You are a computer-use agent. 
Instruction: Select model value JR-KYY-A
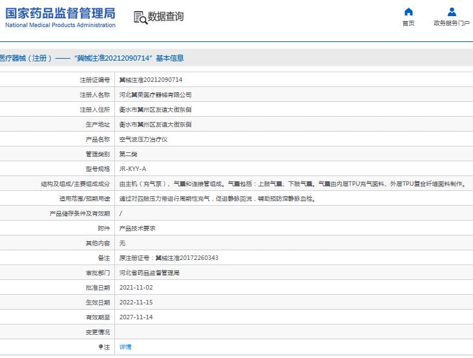coord(132,169)
